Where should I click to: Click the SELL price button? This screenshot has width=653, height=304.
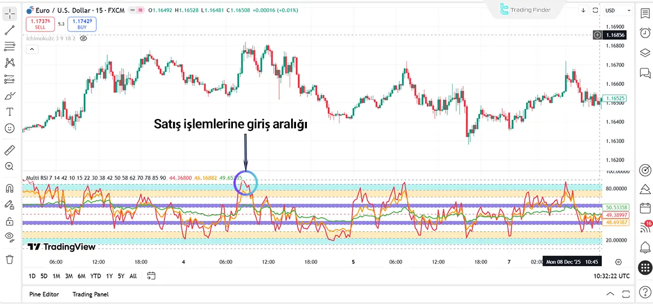(x=40, y=24)
